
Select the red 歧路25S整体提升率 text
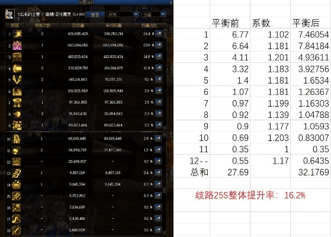coord(250,196)
